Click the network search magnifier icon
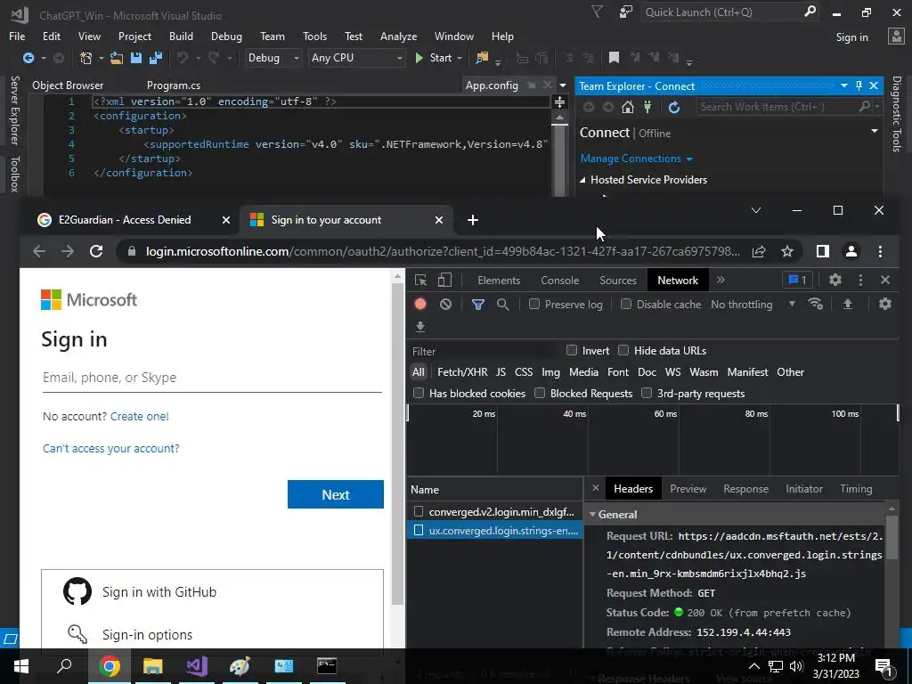912x684 pixels. [x=502, y=305]
